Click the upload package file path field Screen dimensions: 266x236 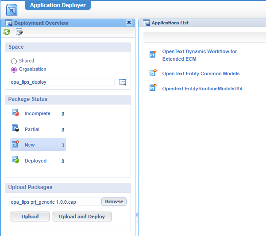point(55,202)
